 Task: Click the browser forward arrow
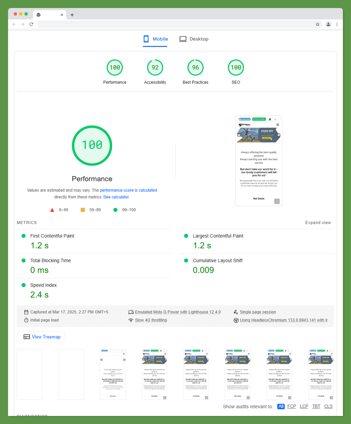coord(23,24)
